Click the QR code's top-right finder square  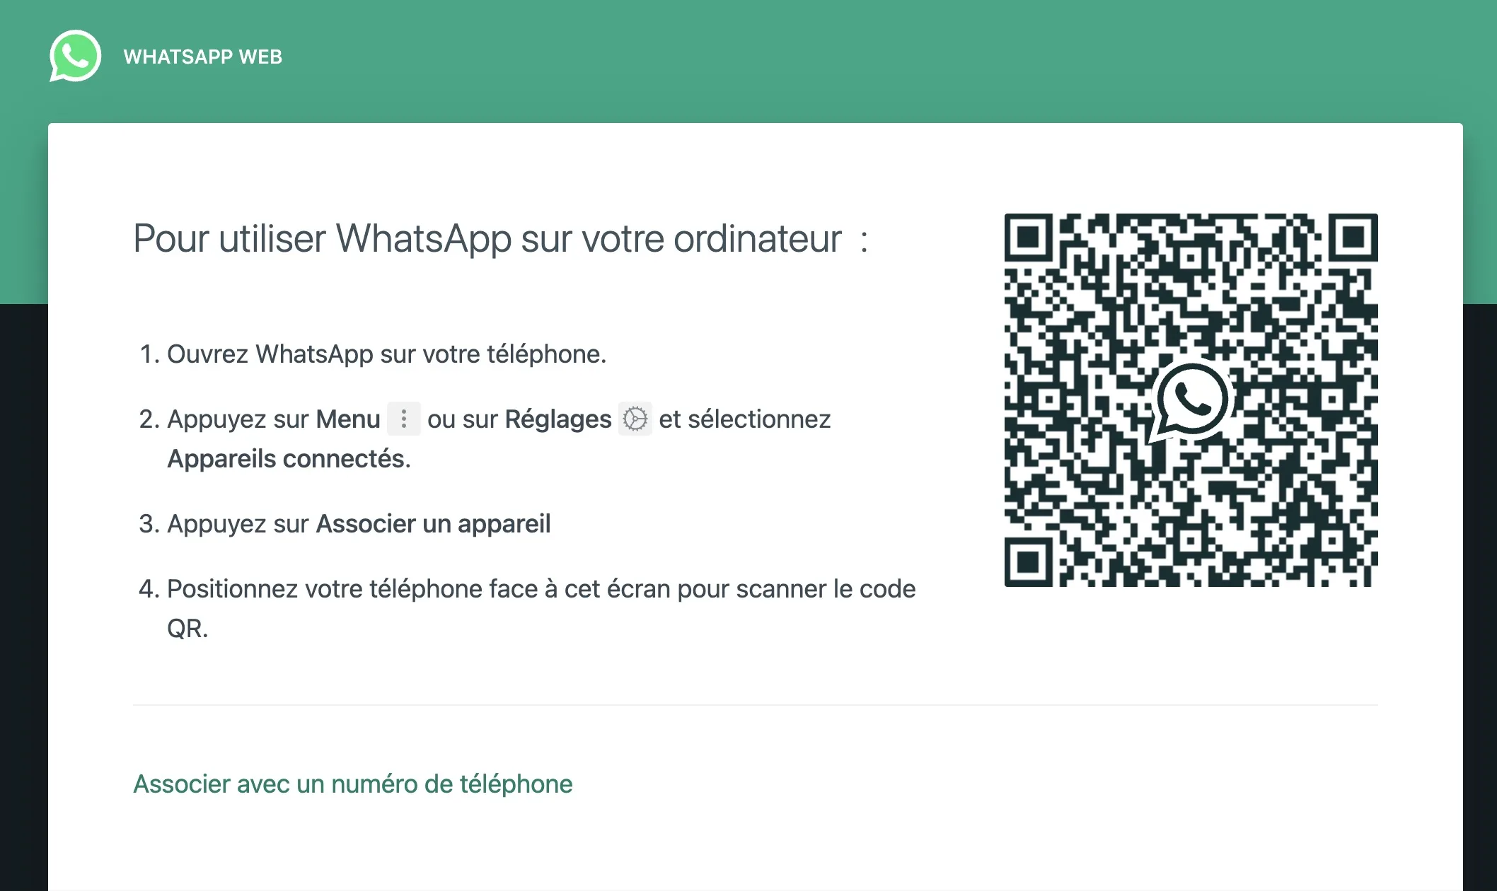click(x=1353, y=238)
